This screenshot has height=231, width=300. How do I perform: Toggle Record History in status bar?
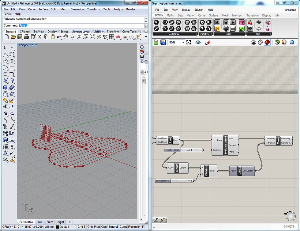tap(134, 227)
